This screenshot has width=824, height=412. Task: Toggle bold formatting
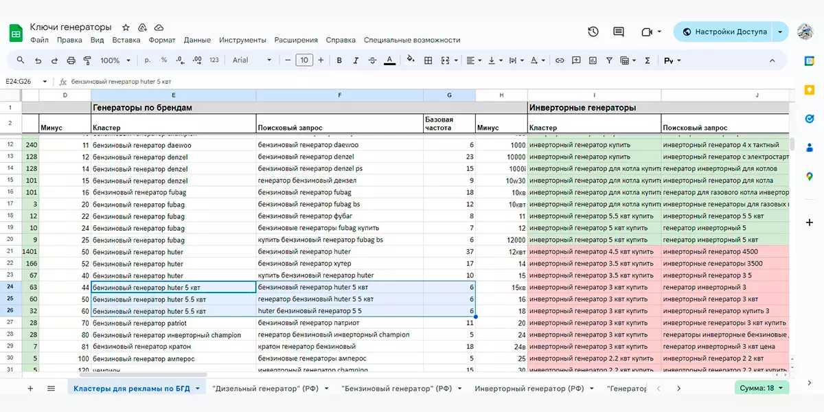click(339, 60)
